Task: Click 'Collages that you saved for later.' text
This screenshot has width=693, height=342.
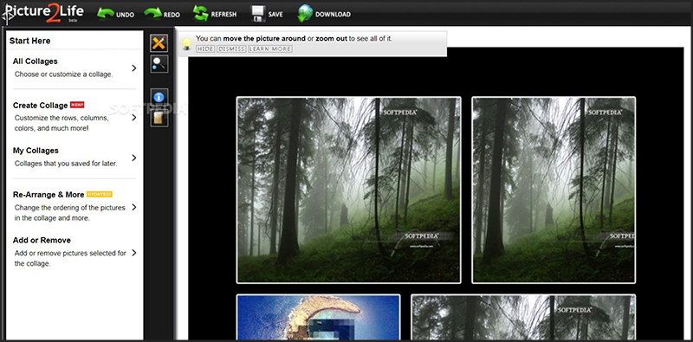Action: pos(66,164)
